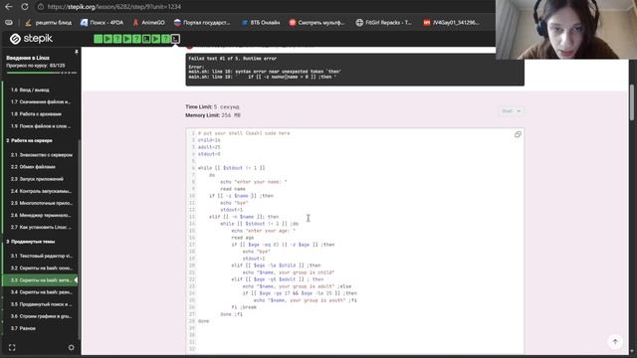
Task: Click the scroll-to-top arrow button
Action: [615, 342]
